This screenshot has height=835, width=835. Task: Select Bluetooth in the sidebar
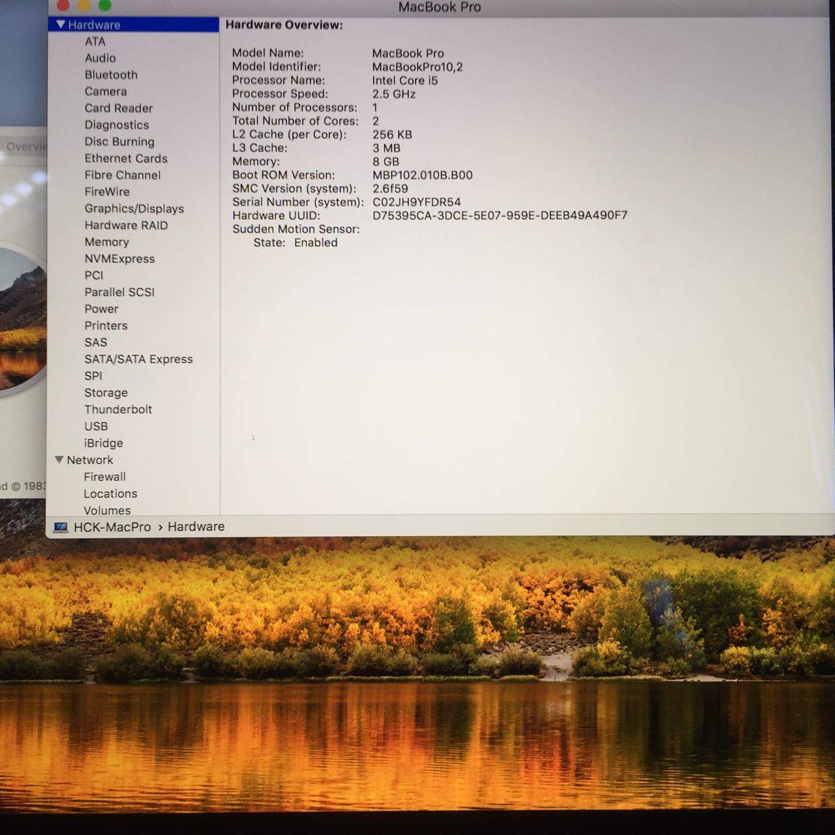111,75
